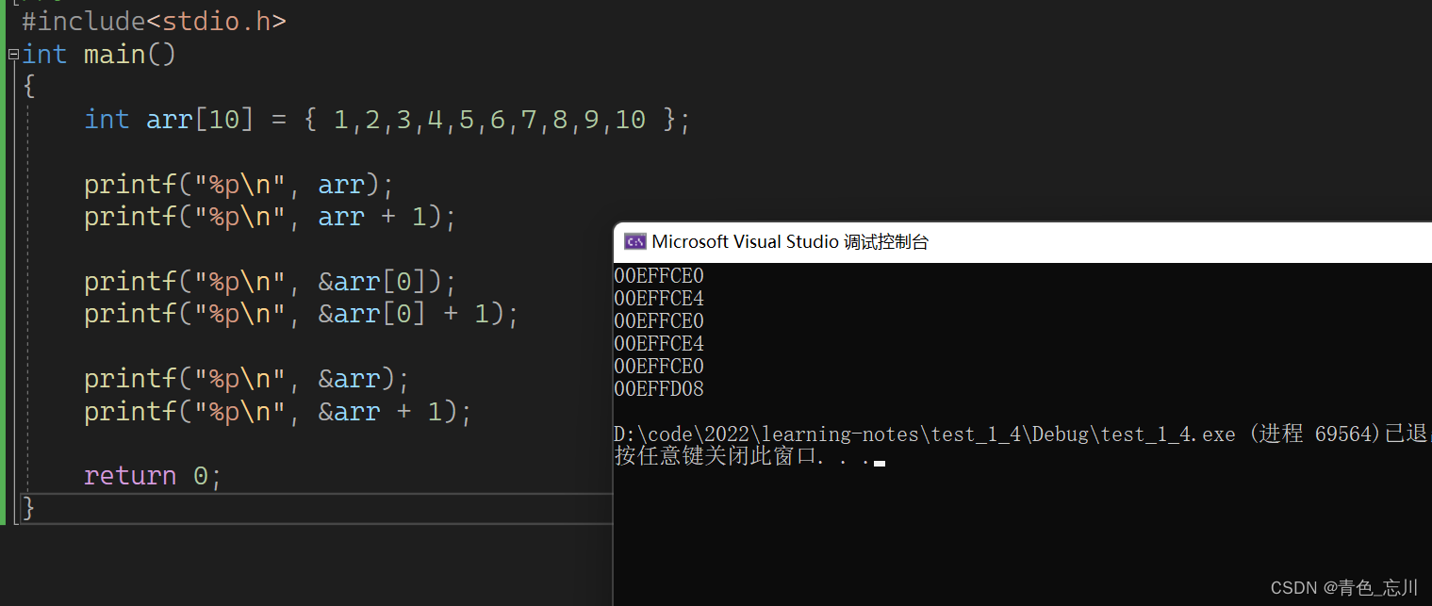The width and height of the screenshot is (1432, 606).
Task: Click the closing brace of main
Action: click(x=28, y=508)
